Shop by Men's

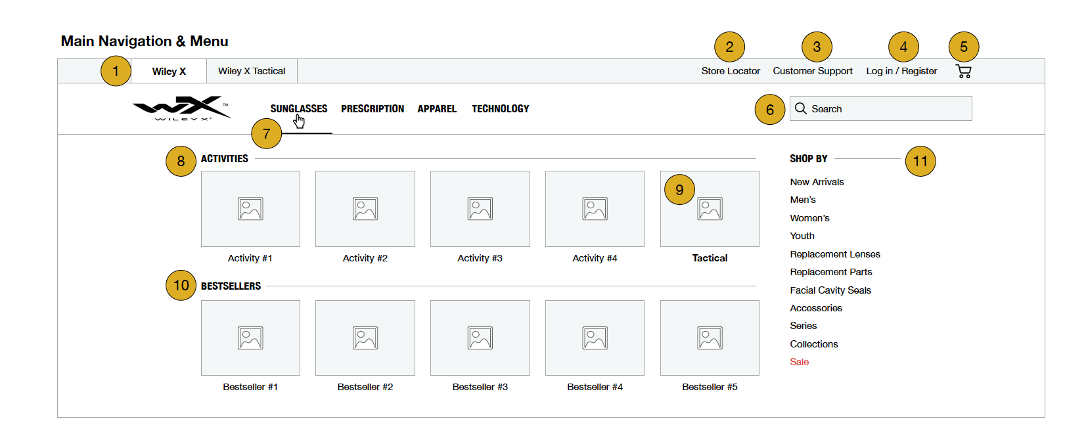click(803, 200)
